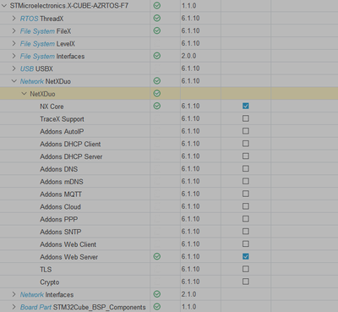The height and width of the screenshot is (312, 338).
Task: Expand the File System LevelX node
Action: [14, 43]
